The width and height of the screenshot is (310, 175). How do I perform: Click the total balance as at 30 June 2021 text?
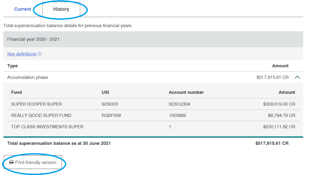[59, 143]
